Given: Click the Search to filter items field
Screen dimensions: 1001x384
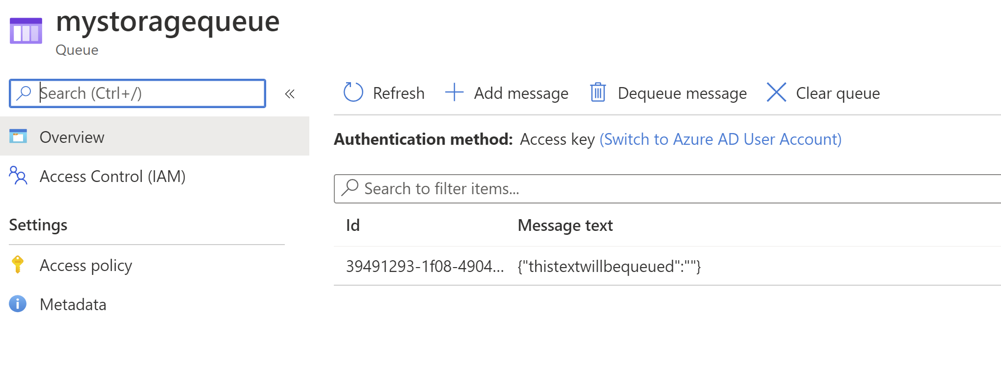Looking at the screenshot, I should 667,189.
